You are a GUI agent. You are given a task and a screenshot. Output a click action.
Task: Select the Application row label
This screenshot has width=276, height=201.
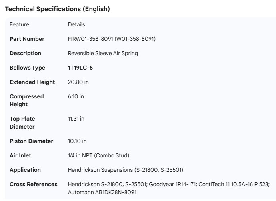point(25,170)
